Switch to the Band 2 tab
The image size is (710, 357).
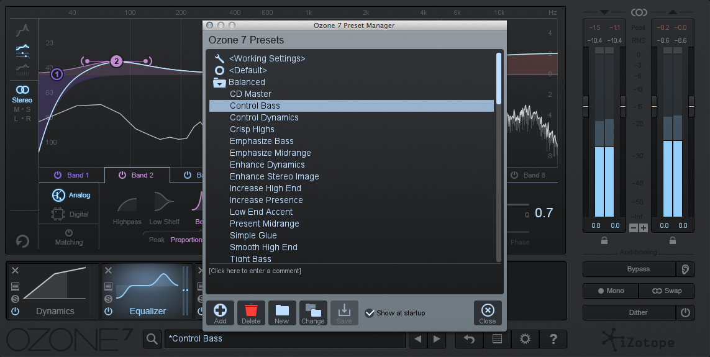click(137, 175)
